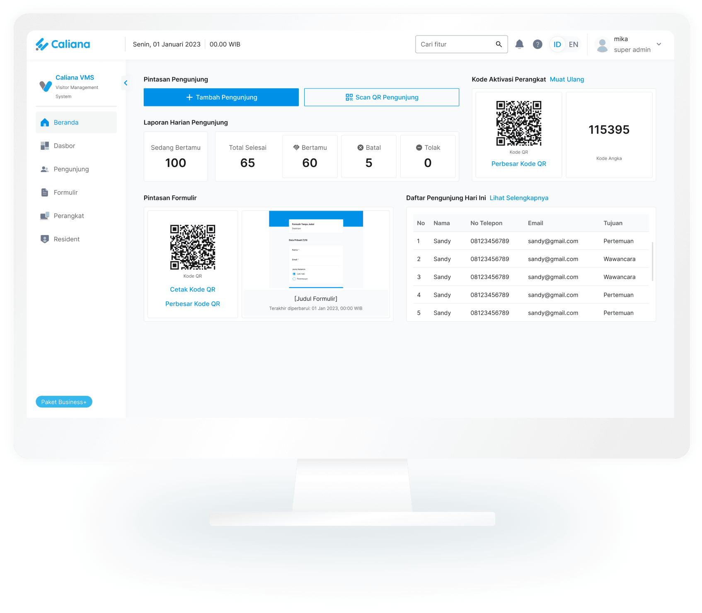Click email sandy@gmail.com in row 5
The image size is (702, 613).
pyautogui.click(x=553, y=313)
